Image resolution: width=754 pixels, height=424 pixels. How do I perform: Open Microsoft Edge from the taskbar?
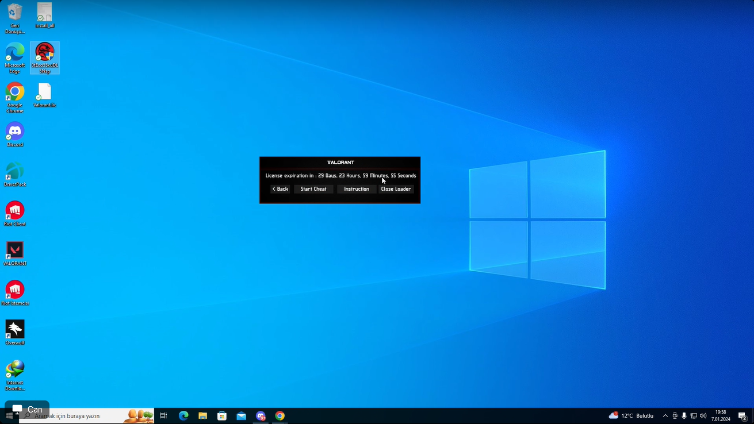(183, 415)
